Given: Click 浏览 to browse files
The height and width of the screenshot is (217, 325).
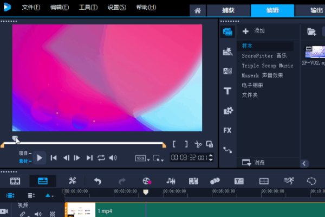Looking at the screenshot, I should (253, 162).
